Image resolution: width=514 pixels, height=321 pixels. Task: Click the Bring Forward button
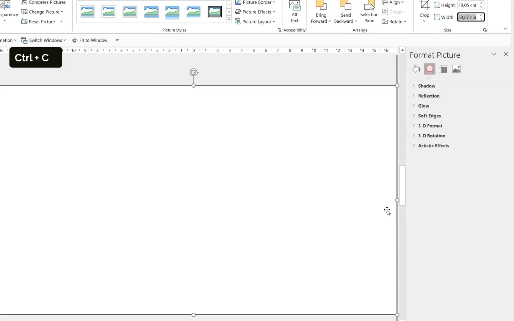click(x=321, y=12)
